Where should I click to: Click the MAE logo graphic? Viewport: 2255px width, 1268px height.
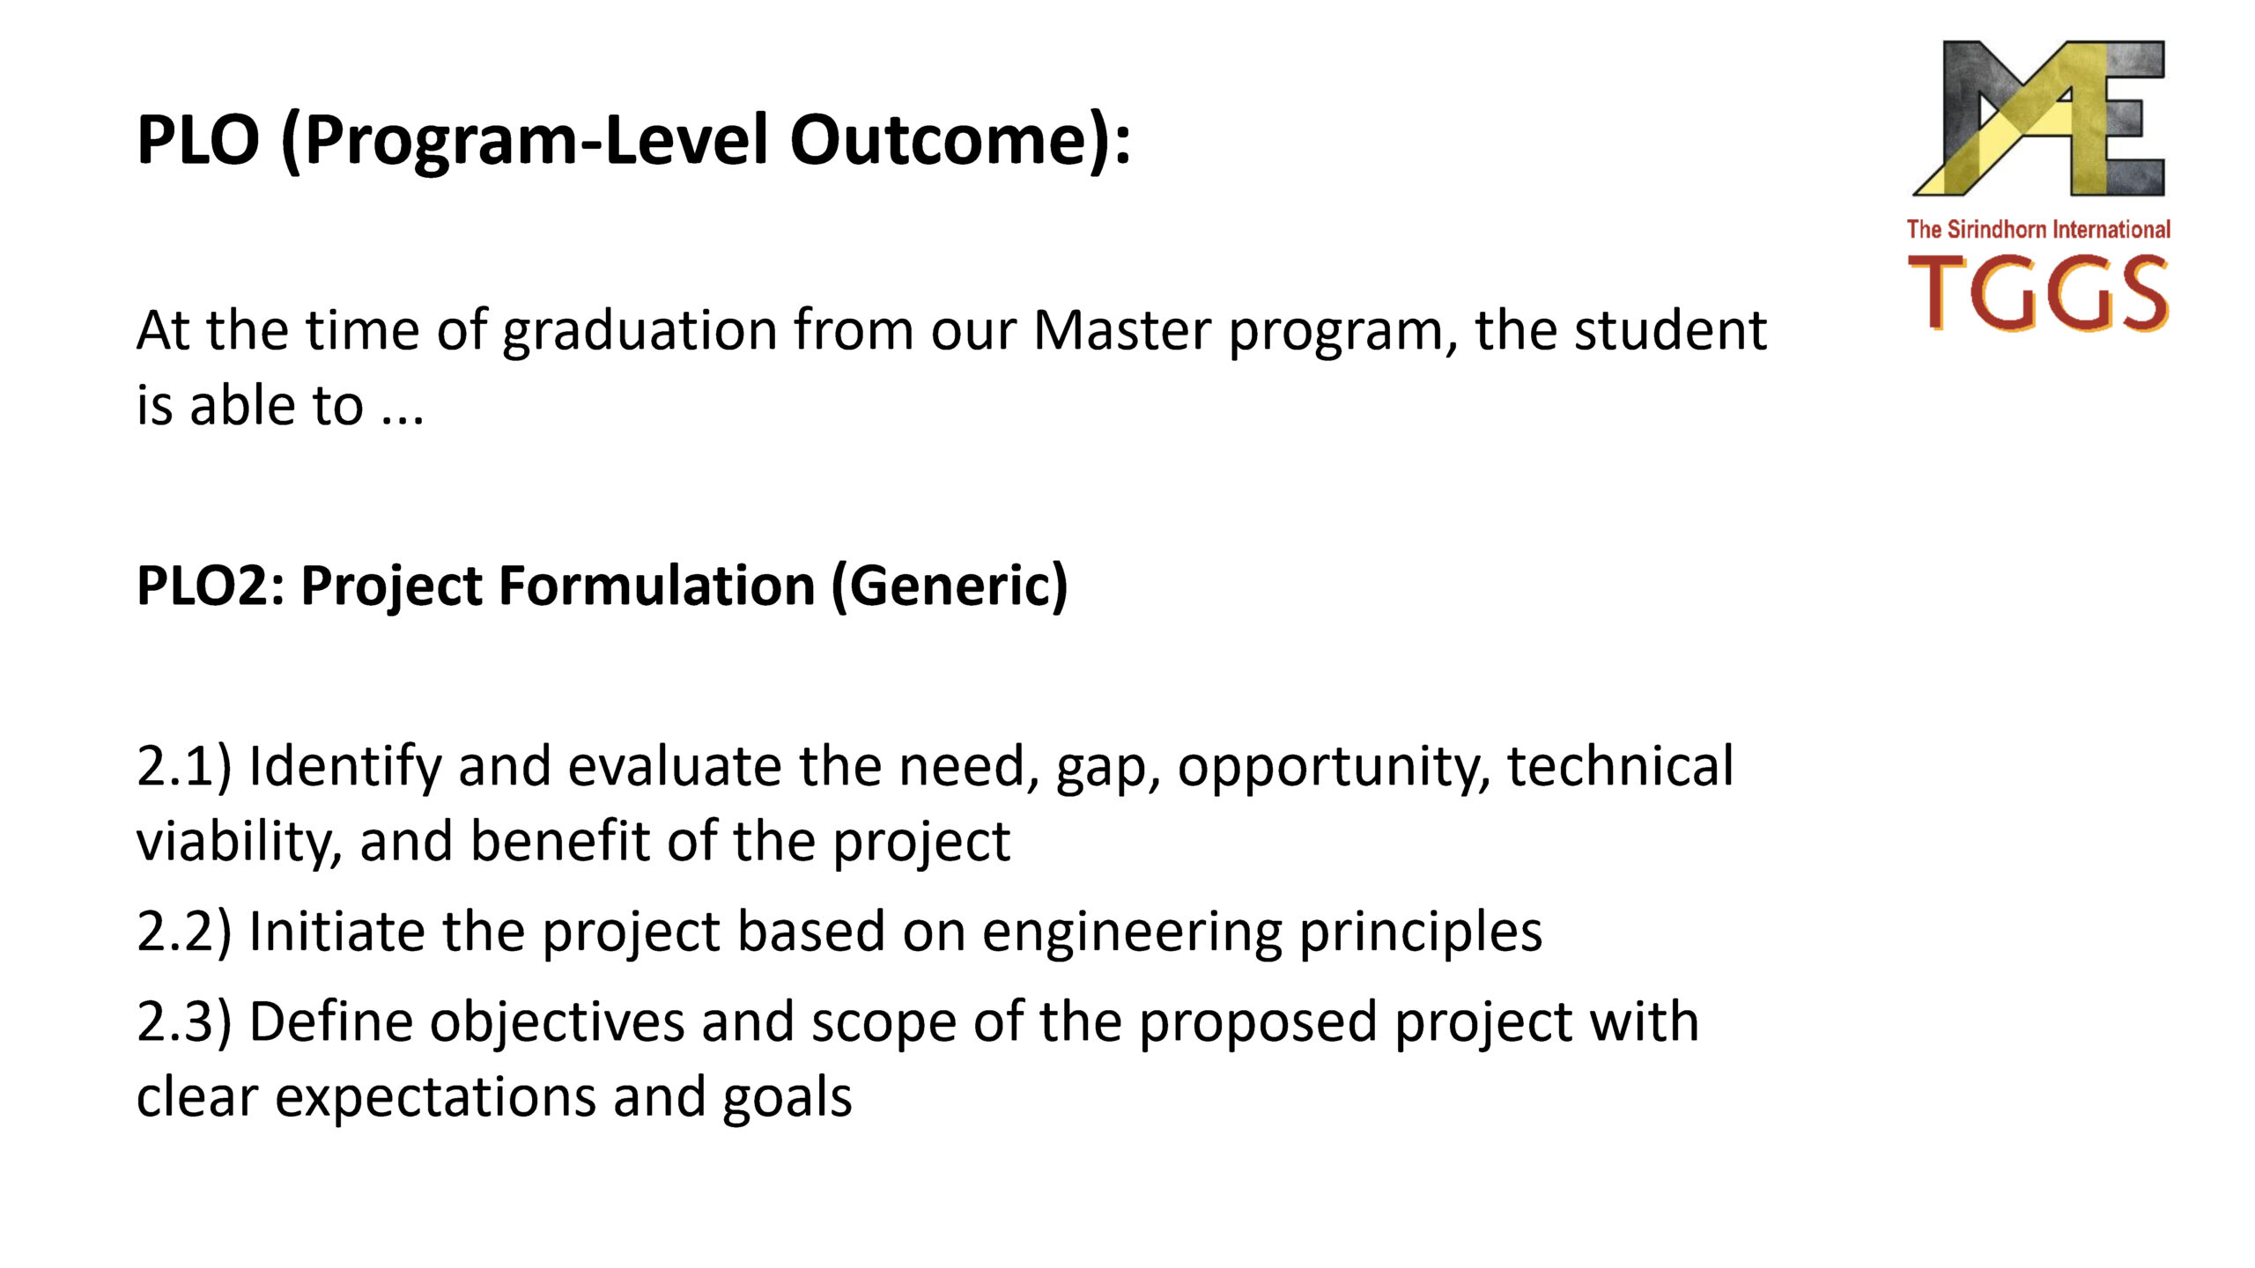[x=2038, y=118]
